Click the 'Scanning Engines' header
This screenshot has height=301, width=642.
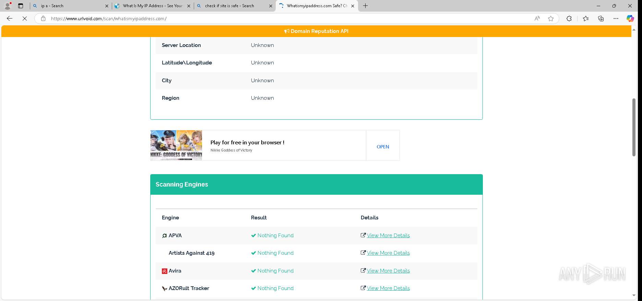pos(182,184)
